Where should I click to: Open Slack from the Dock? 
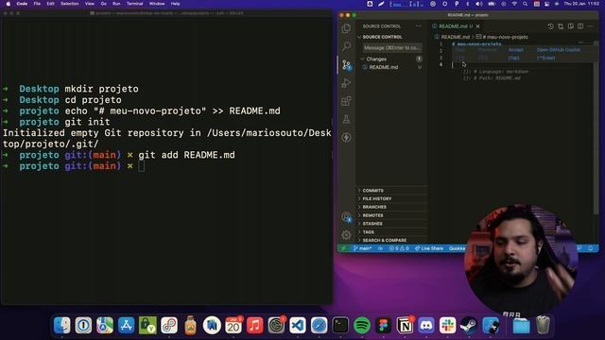tap(447, 325)
